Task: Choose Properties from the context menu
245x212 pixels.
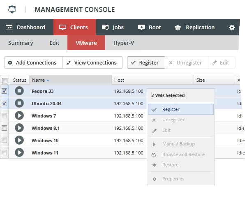Action: coord(181,179)
